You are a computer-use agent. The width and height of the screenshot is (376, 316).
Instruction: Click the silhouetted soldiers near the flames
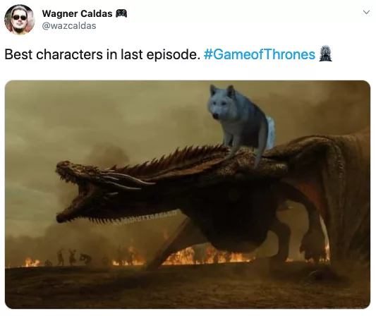pyautogui.click(x=71, y=257)
